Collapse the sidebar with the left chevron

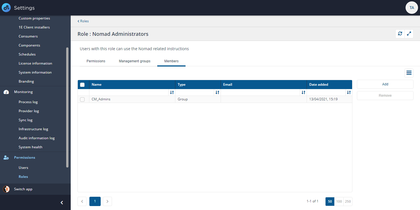pos(62,202)
